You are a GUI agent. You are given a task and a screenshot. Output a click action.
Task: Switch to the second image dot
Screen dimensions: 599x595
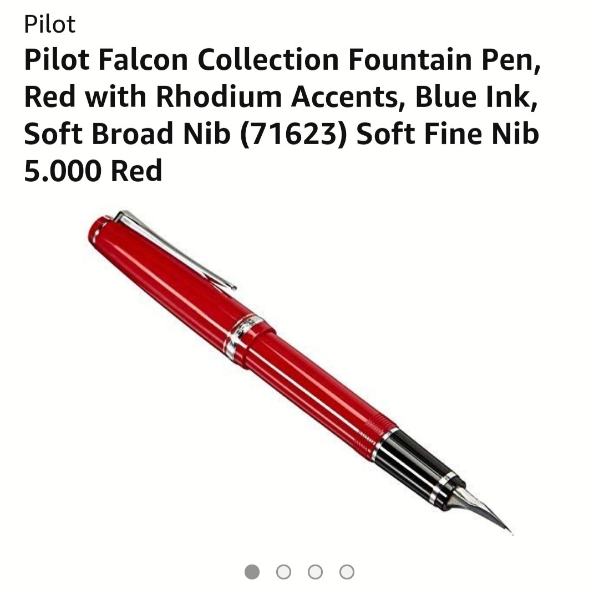click(283, 572)
